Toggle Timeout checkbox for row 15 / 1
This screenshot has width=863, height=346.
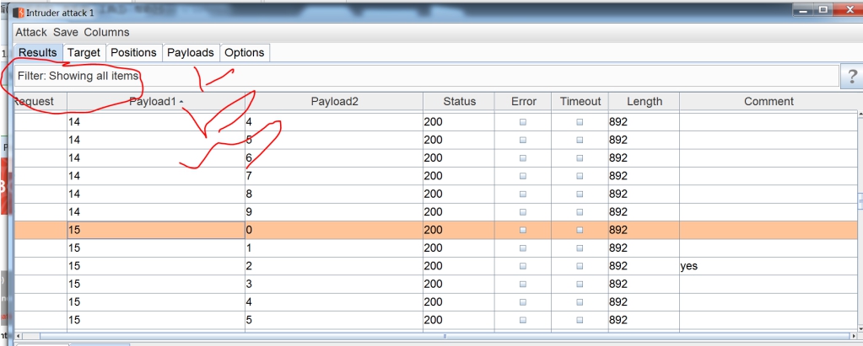(x=580, y=248)
